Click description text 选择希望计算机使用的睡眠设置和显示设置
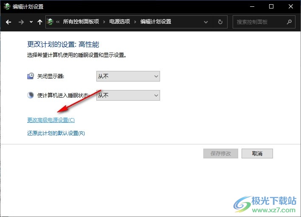301x217 pixels. tap(77, 55)
